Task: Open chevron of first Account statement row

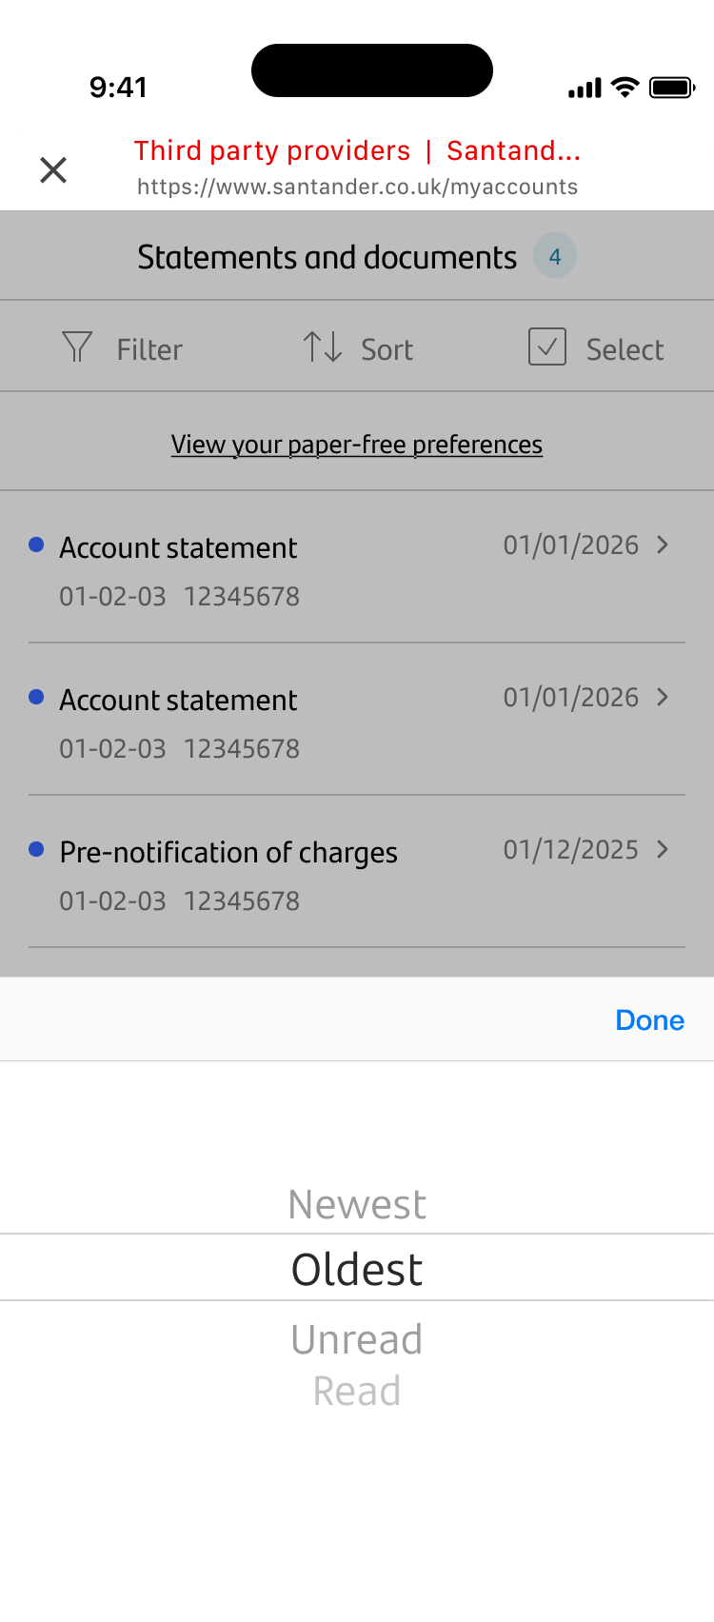Action: (x=664, y=545)
